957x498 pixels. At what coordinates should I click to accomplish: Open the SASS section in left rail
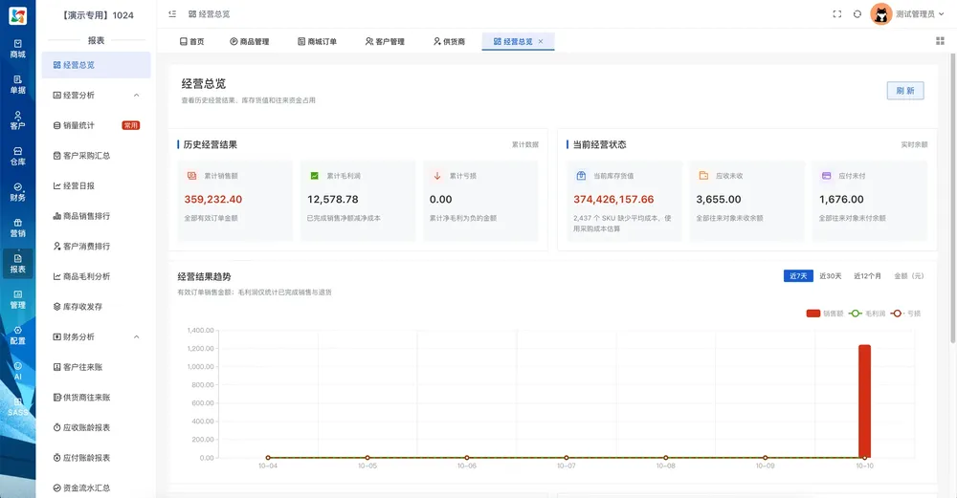coord(17,407)
